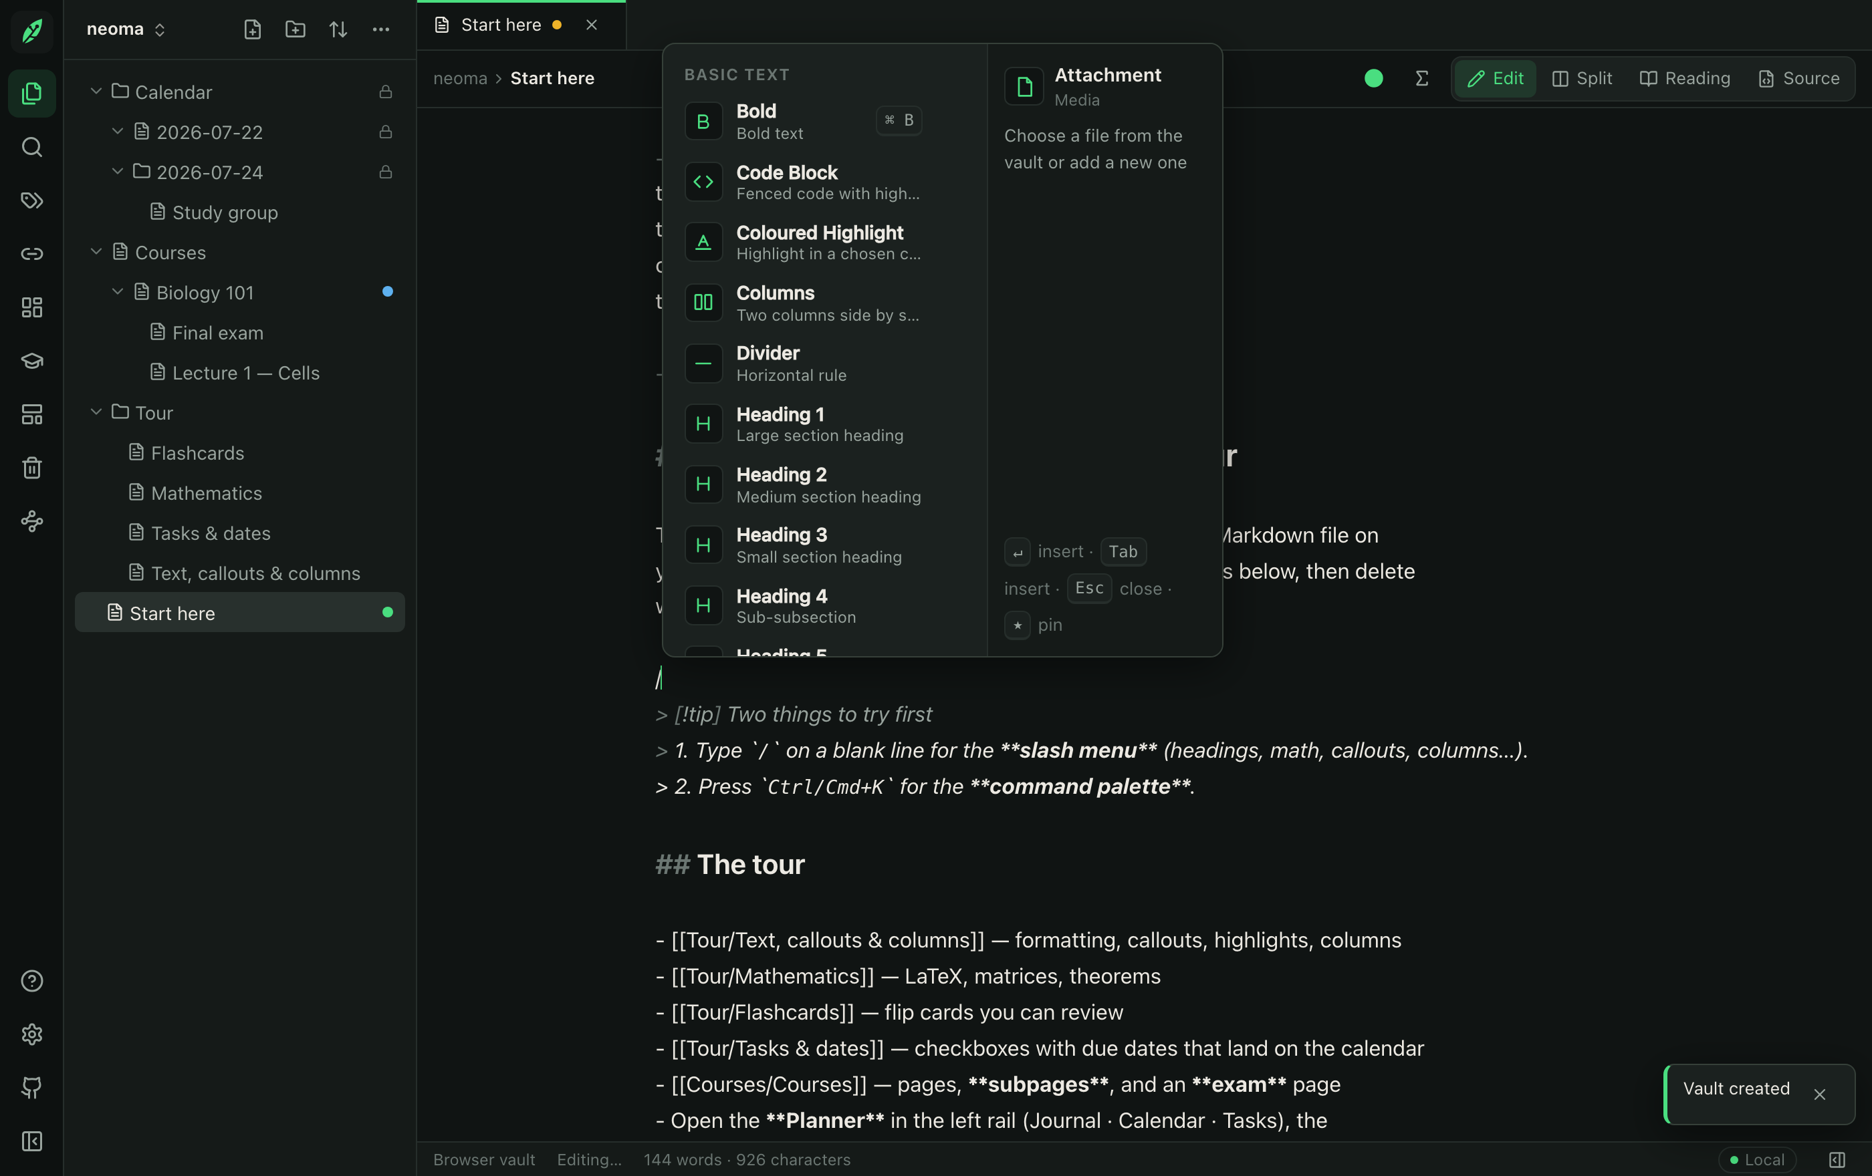
Task: Switch to Reading mode
Action: coord(1685,78)
